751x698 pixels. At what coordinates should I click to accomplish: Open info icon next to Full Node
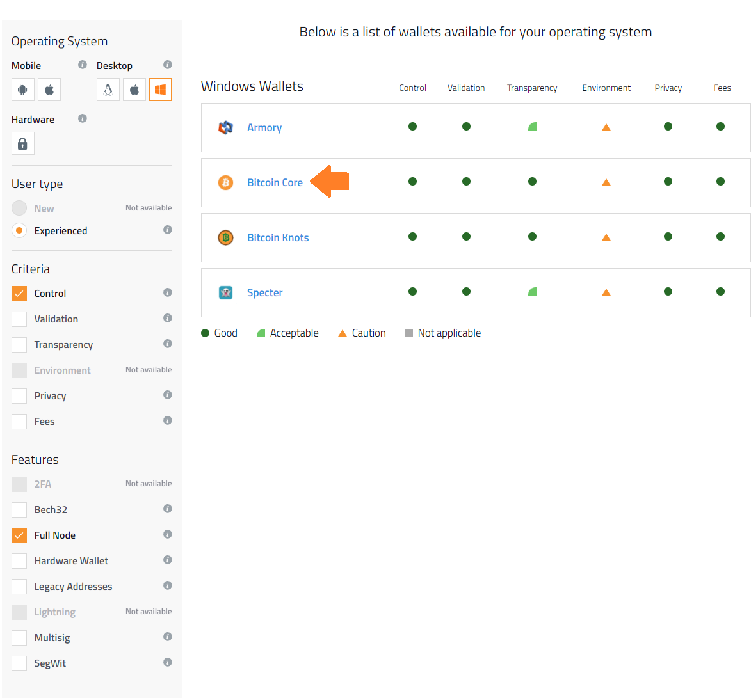167,534
